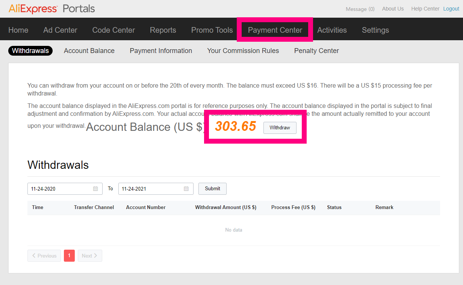Screen dimensions: 463x285
Task: Open the Activities menu item
Action: (x=332, y=30)
